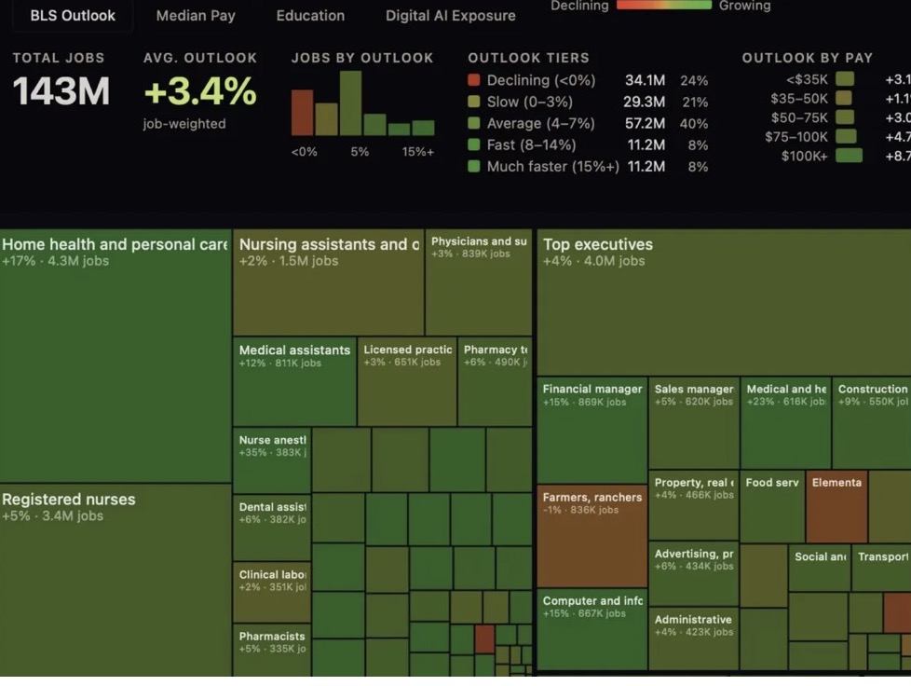The image size is (911, 686).
Task: Click the $100K+ pay bracket color bar
Action: point(849,156)
